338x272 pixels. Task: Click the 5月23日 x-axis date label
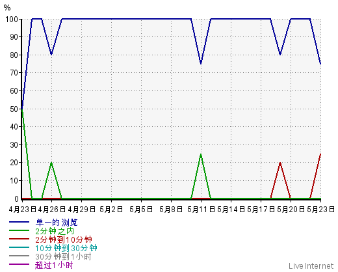point(320,210)
